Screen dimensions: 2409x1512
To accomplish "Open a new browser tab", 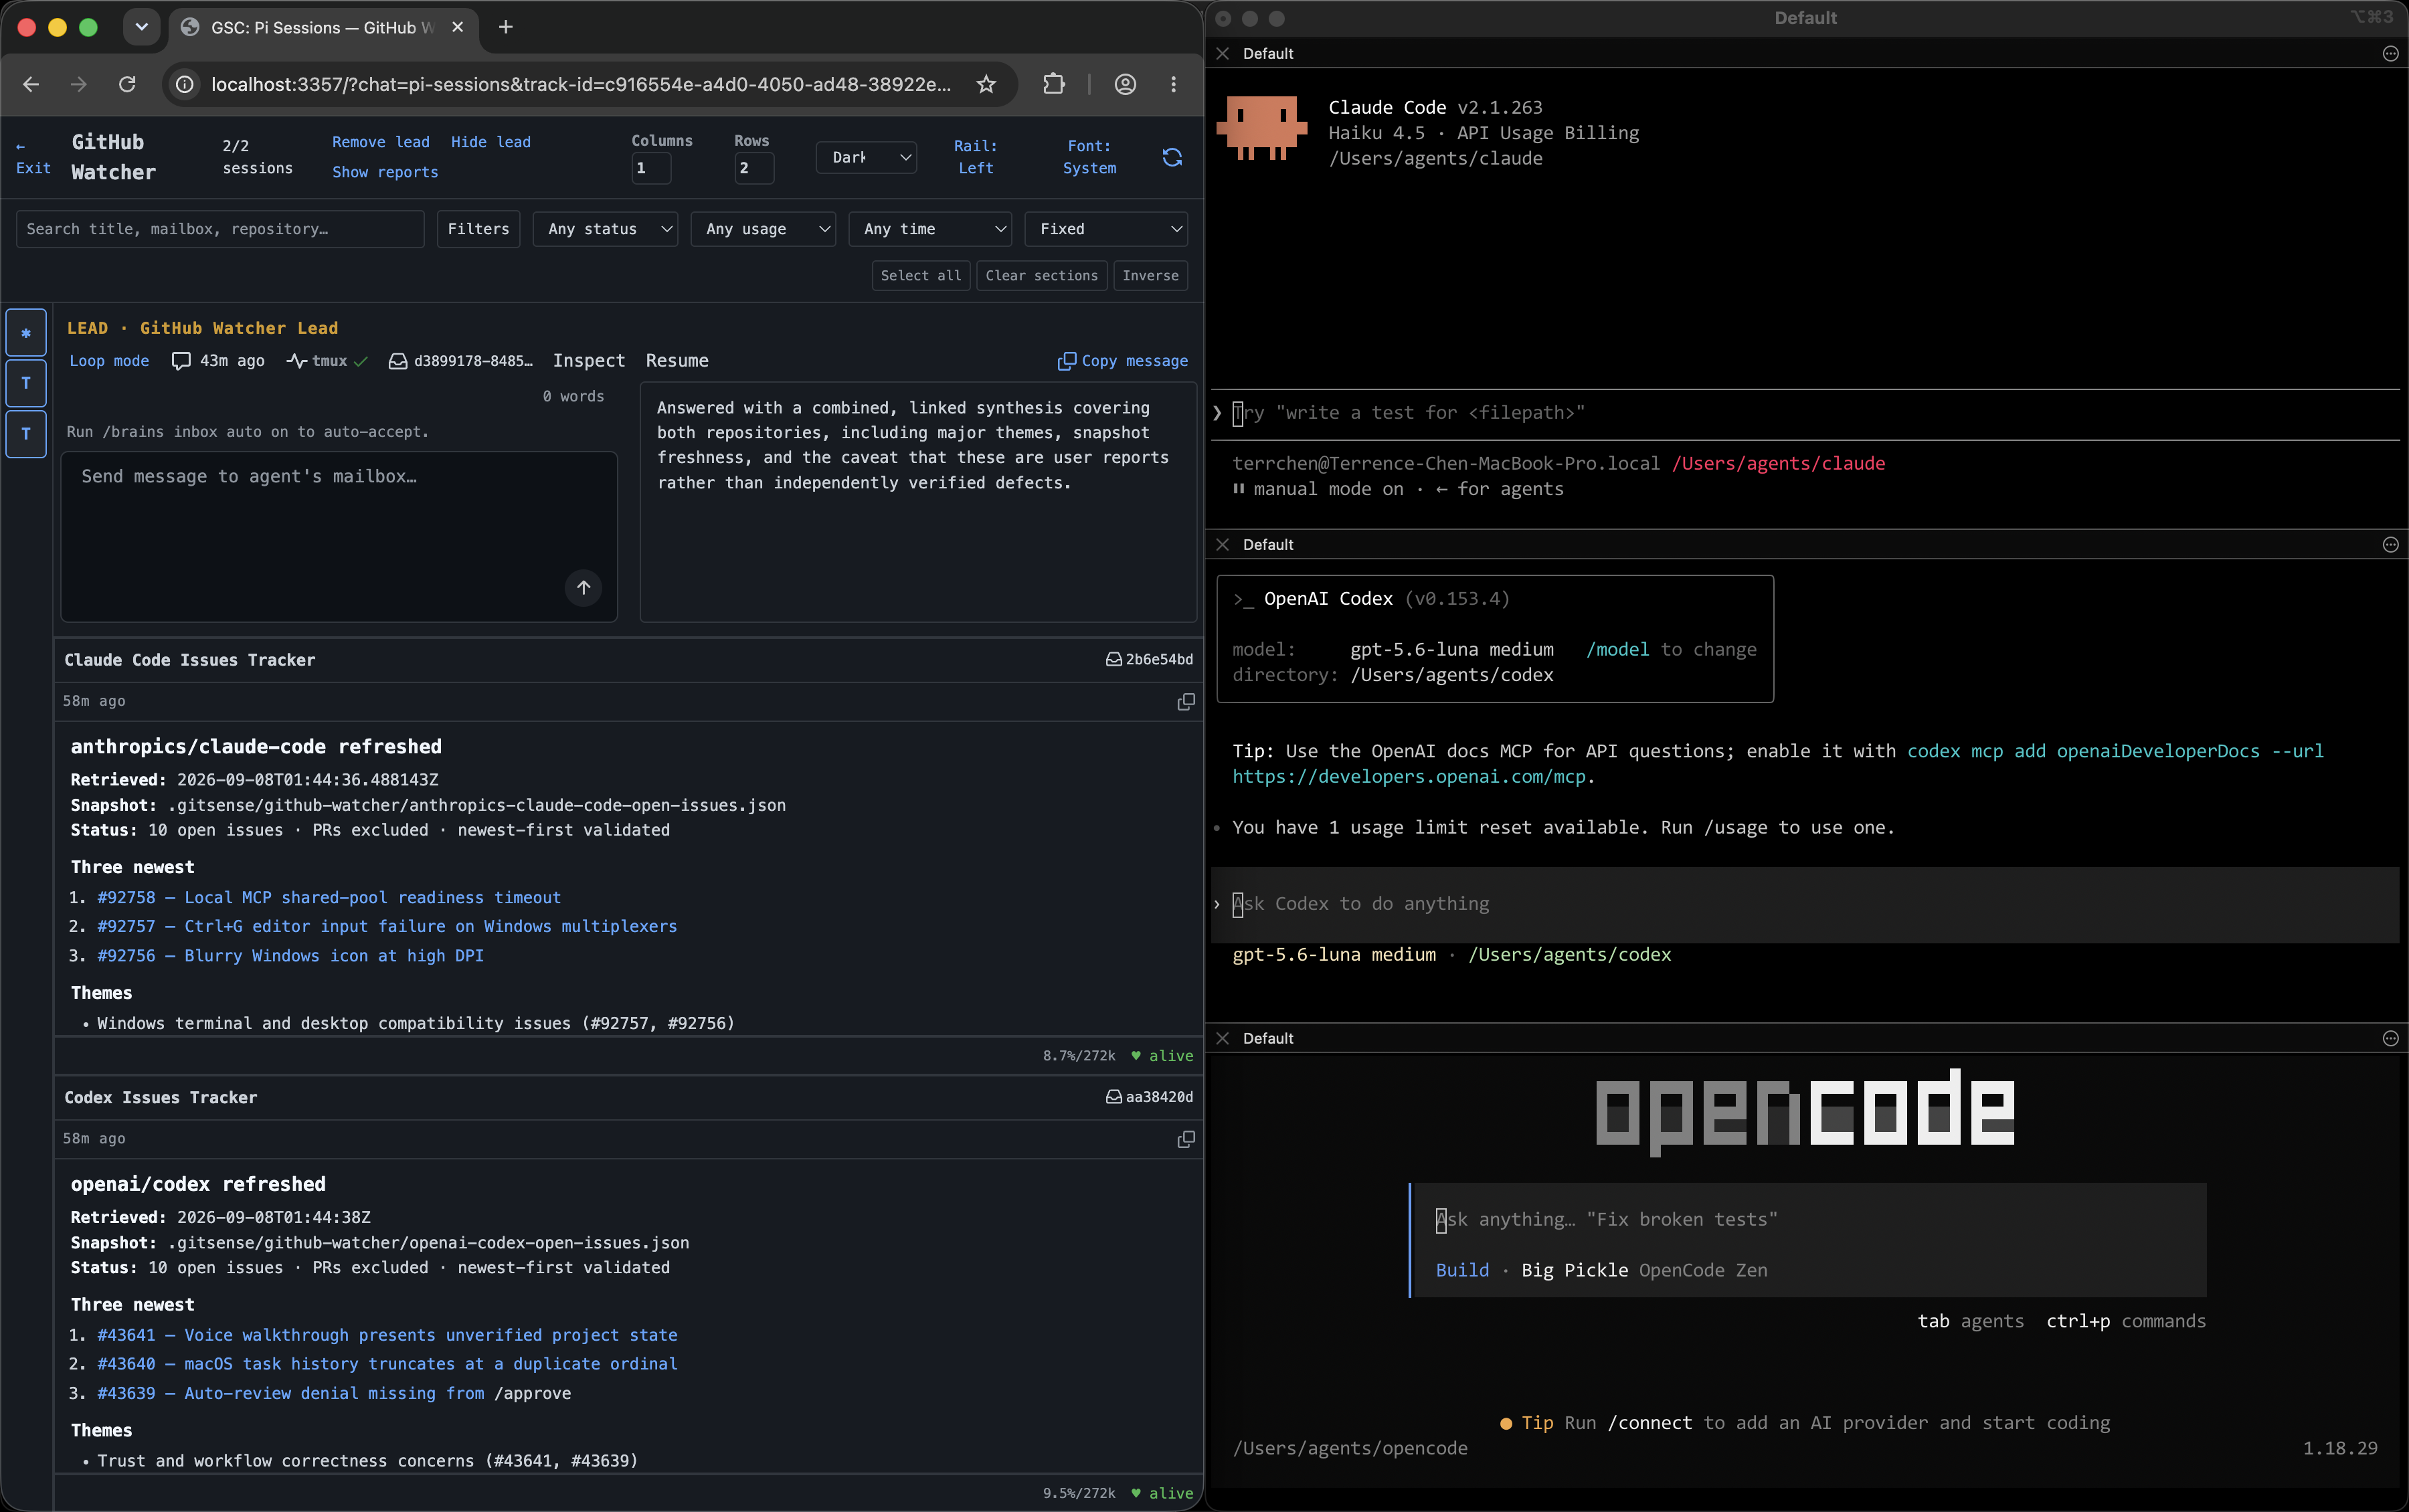I will coord(506,27).
